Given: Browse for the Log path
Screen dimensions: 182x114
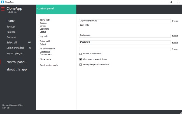Looking at the screenshot, I should point(175,36).
